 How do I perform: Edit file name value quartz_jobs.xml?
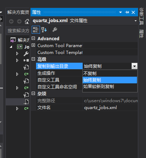(110, 108)
